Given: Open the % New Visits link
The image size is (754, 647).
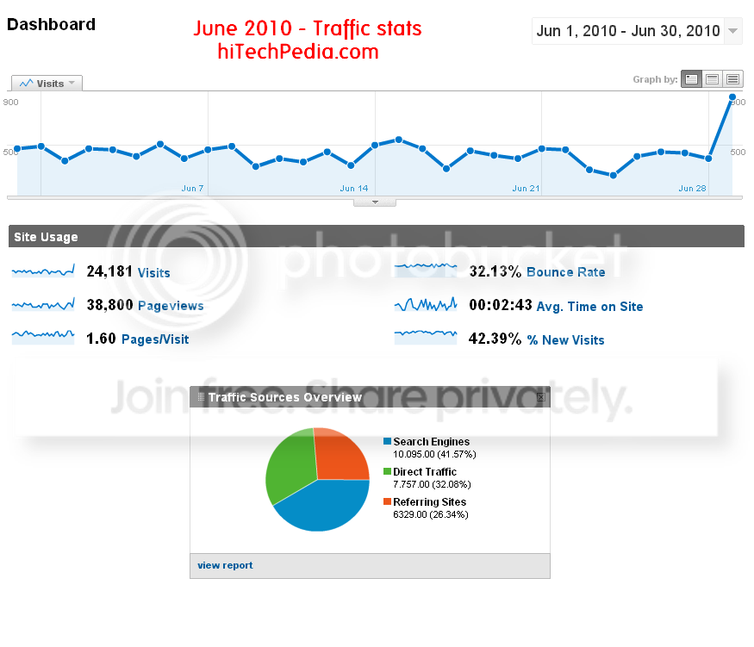Looking at the screenshot, I should pos(565,339).
